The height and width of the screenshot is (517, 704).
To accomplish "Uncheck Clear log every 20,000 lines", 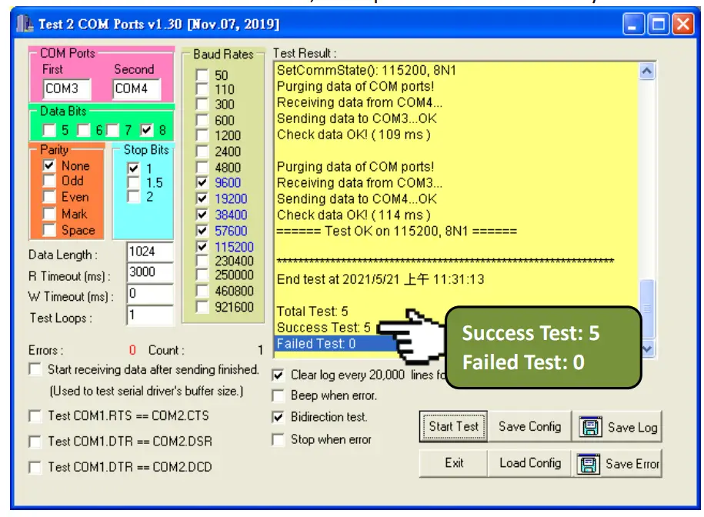I will 279,375.
